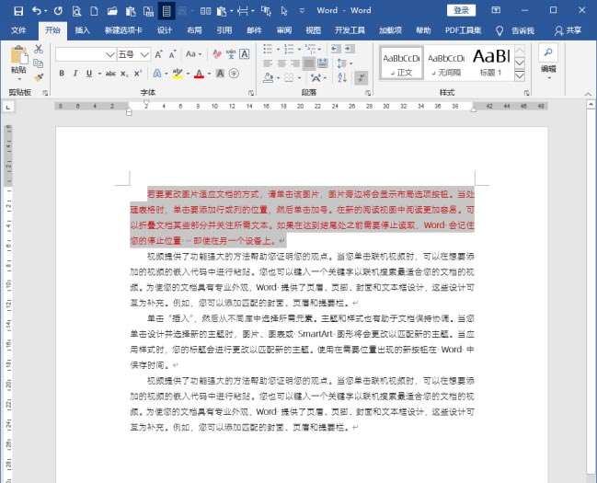The image size is (597, 483).
Task: Increase paragraph indent
Action: tap(350, 49)
